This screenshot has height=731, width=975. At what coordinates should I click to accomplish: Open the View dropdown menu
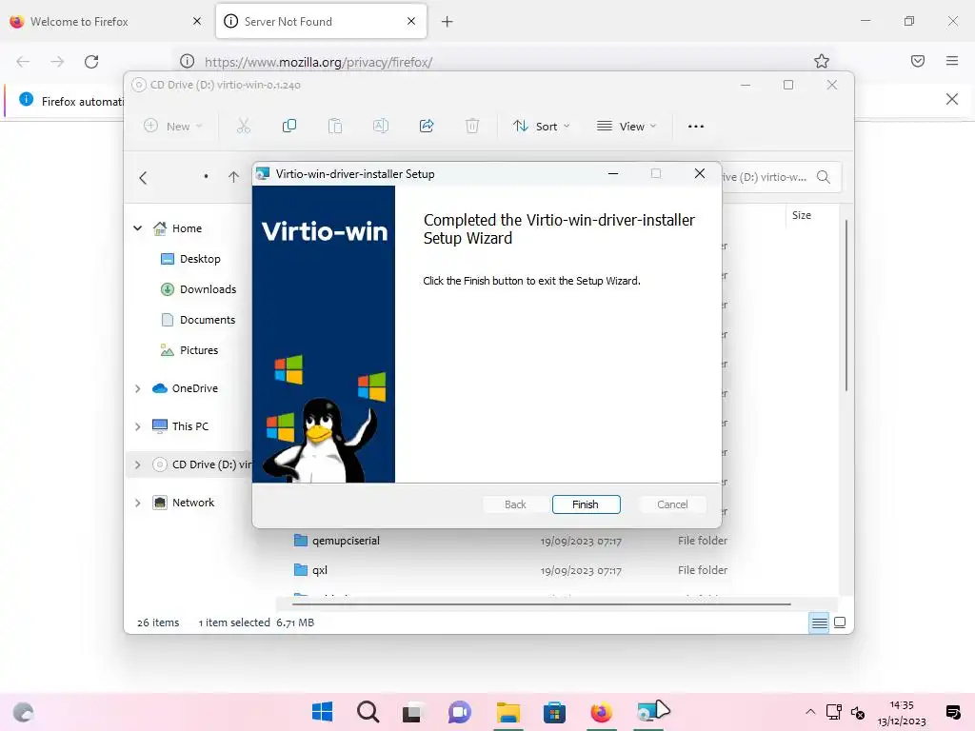pos(627,127)
